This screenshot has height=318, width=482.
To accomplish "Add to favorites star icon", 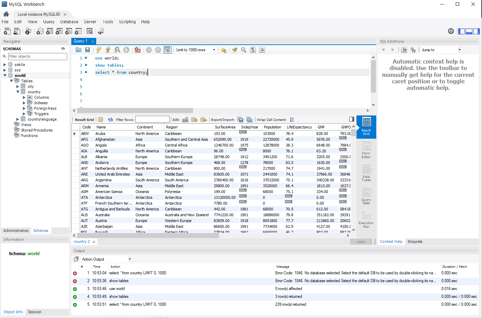I will (x=223, y=50).
